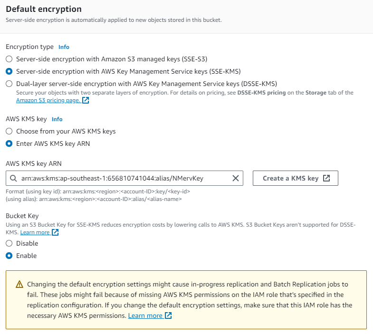The image size is (373, 334).
Task: Click the search magnifier icon in ARN field
Action: pyautogui.click(x=13, y=178)
